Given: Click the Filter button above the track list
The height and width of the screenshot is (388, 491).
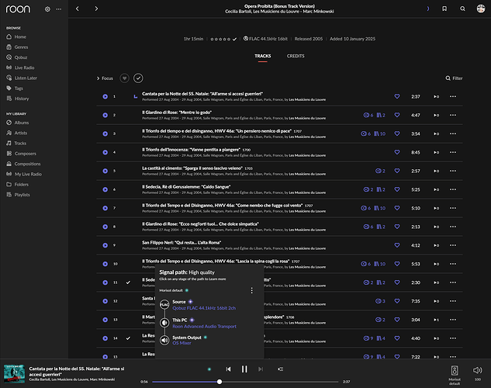Looking at the screenshot, I should coord(454,78).
